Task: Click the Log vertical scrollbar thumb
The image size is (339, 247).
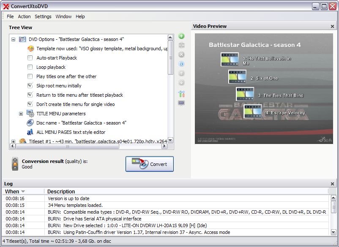Action: 333,207
